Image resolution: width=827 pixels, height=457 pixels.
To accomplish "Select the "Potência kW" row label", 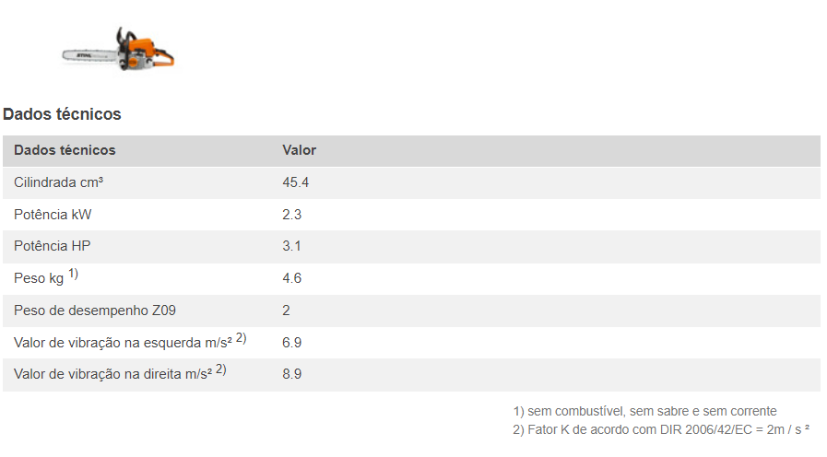I will click(53, 215).
